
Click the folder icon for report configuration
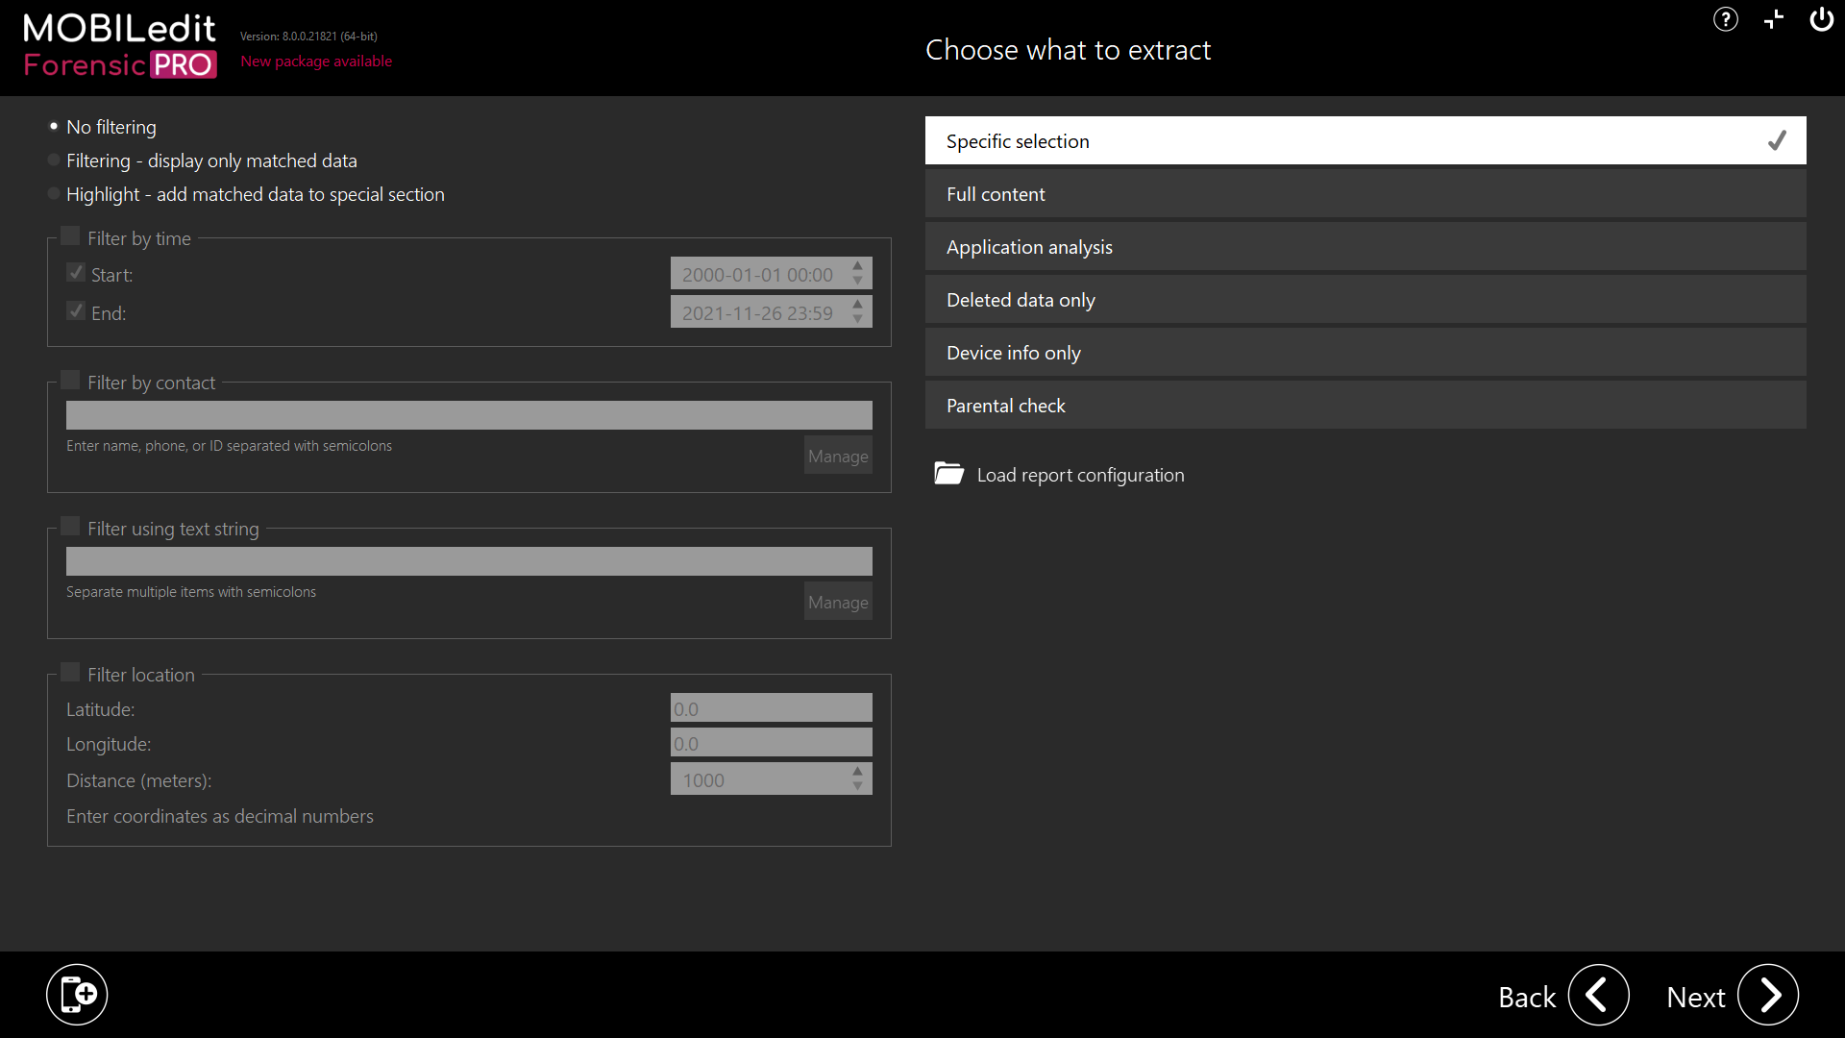[x=948, y=474]
